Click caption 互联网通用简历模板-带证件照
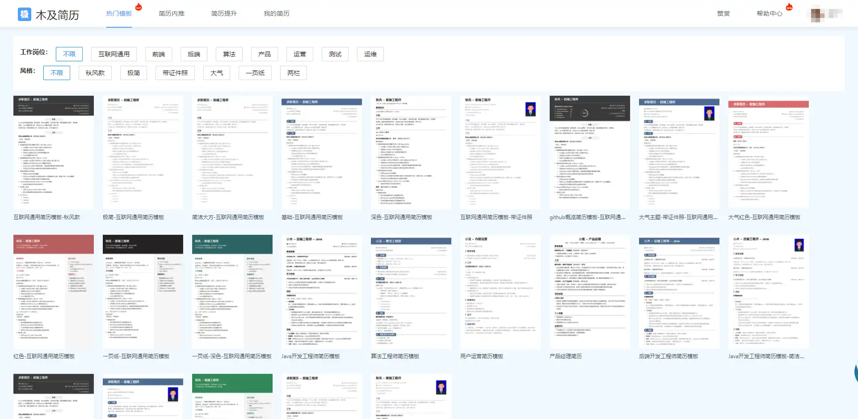This screenshot has width=858, height=419. click(496, 217)
